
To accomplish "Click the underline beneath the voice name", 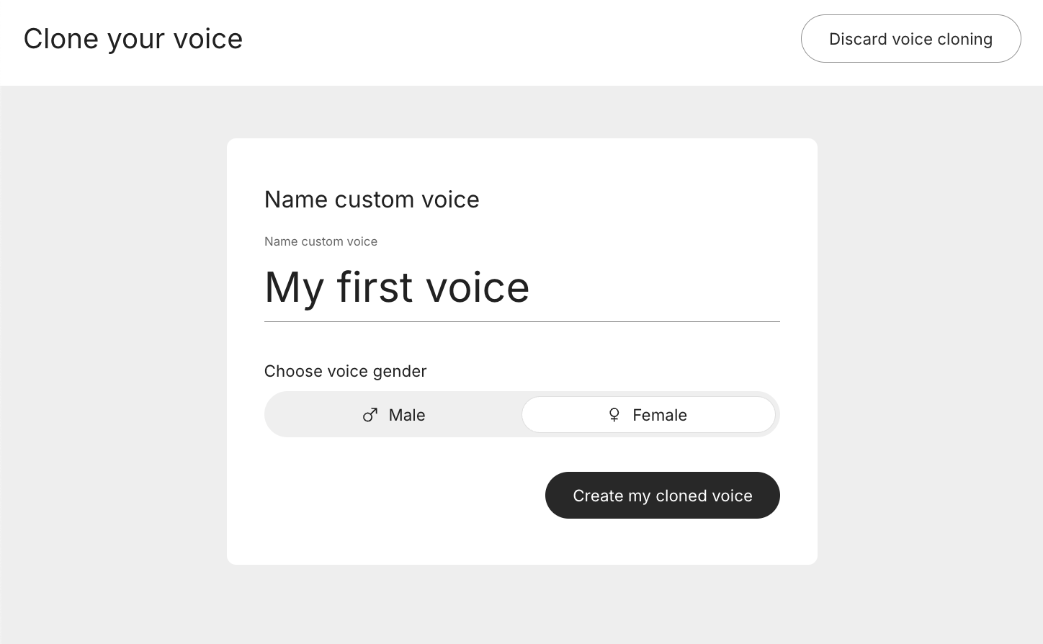I will click(521, 321).
